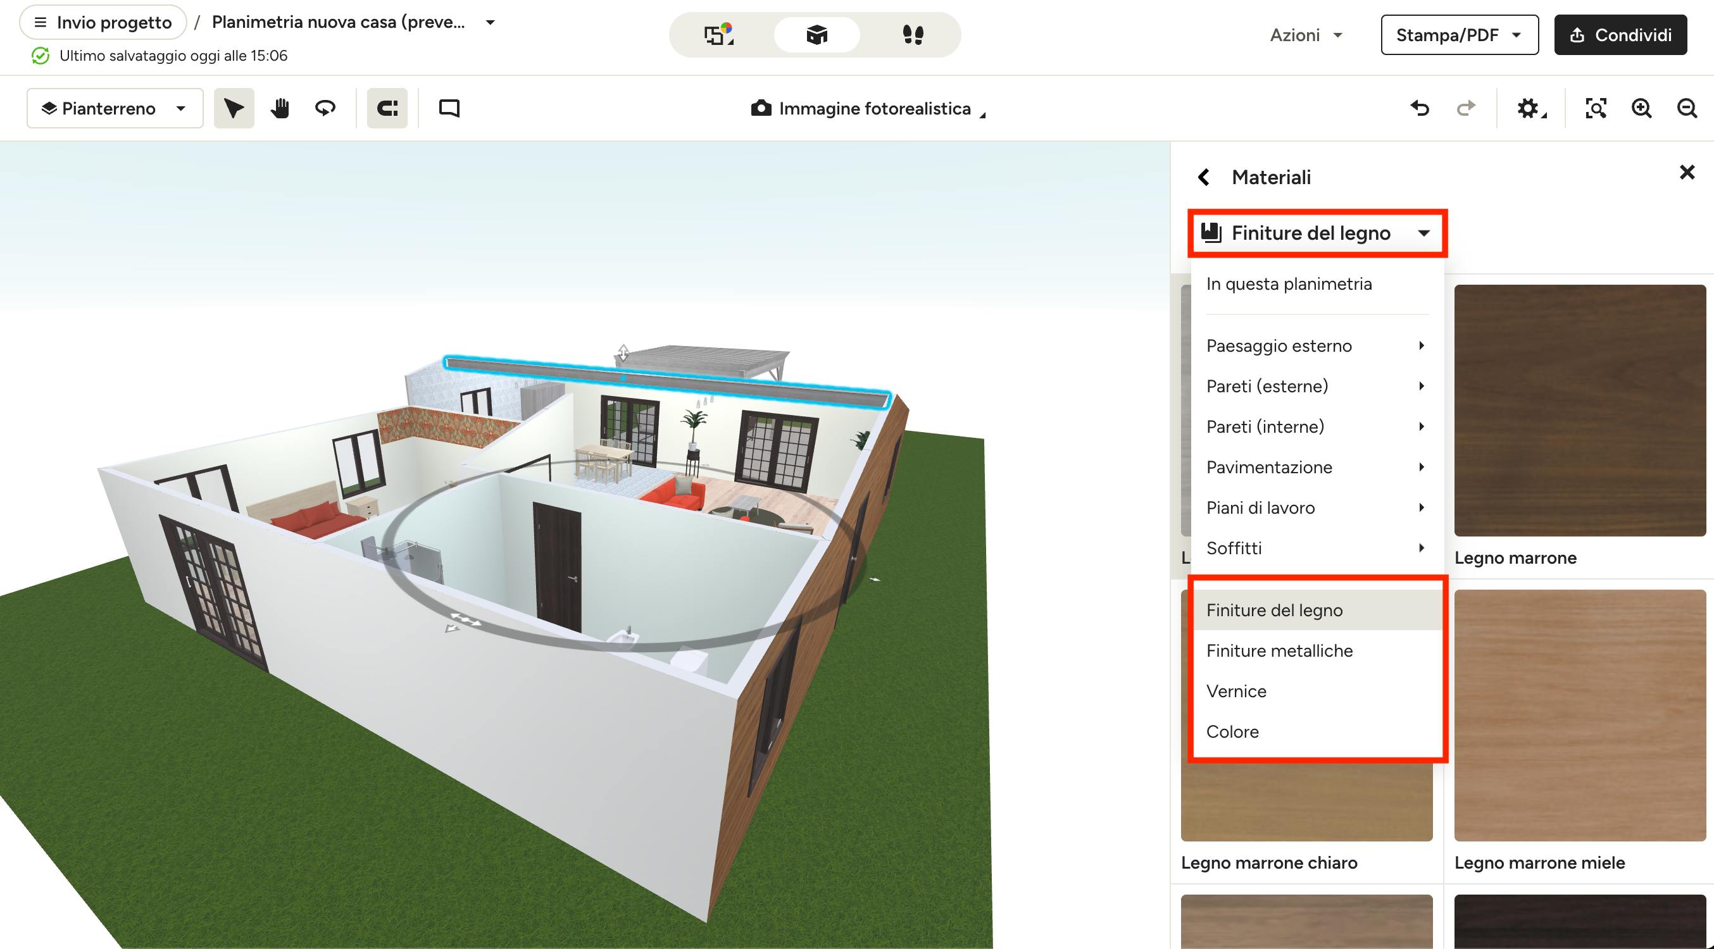Select the red bed in the bedroom
Viewport: 1714px width, 949px height.
[x=314, y=521]
